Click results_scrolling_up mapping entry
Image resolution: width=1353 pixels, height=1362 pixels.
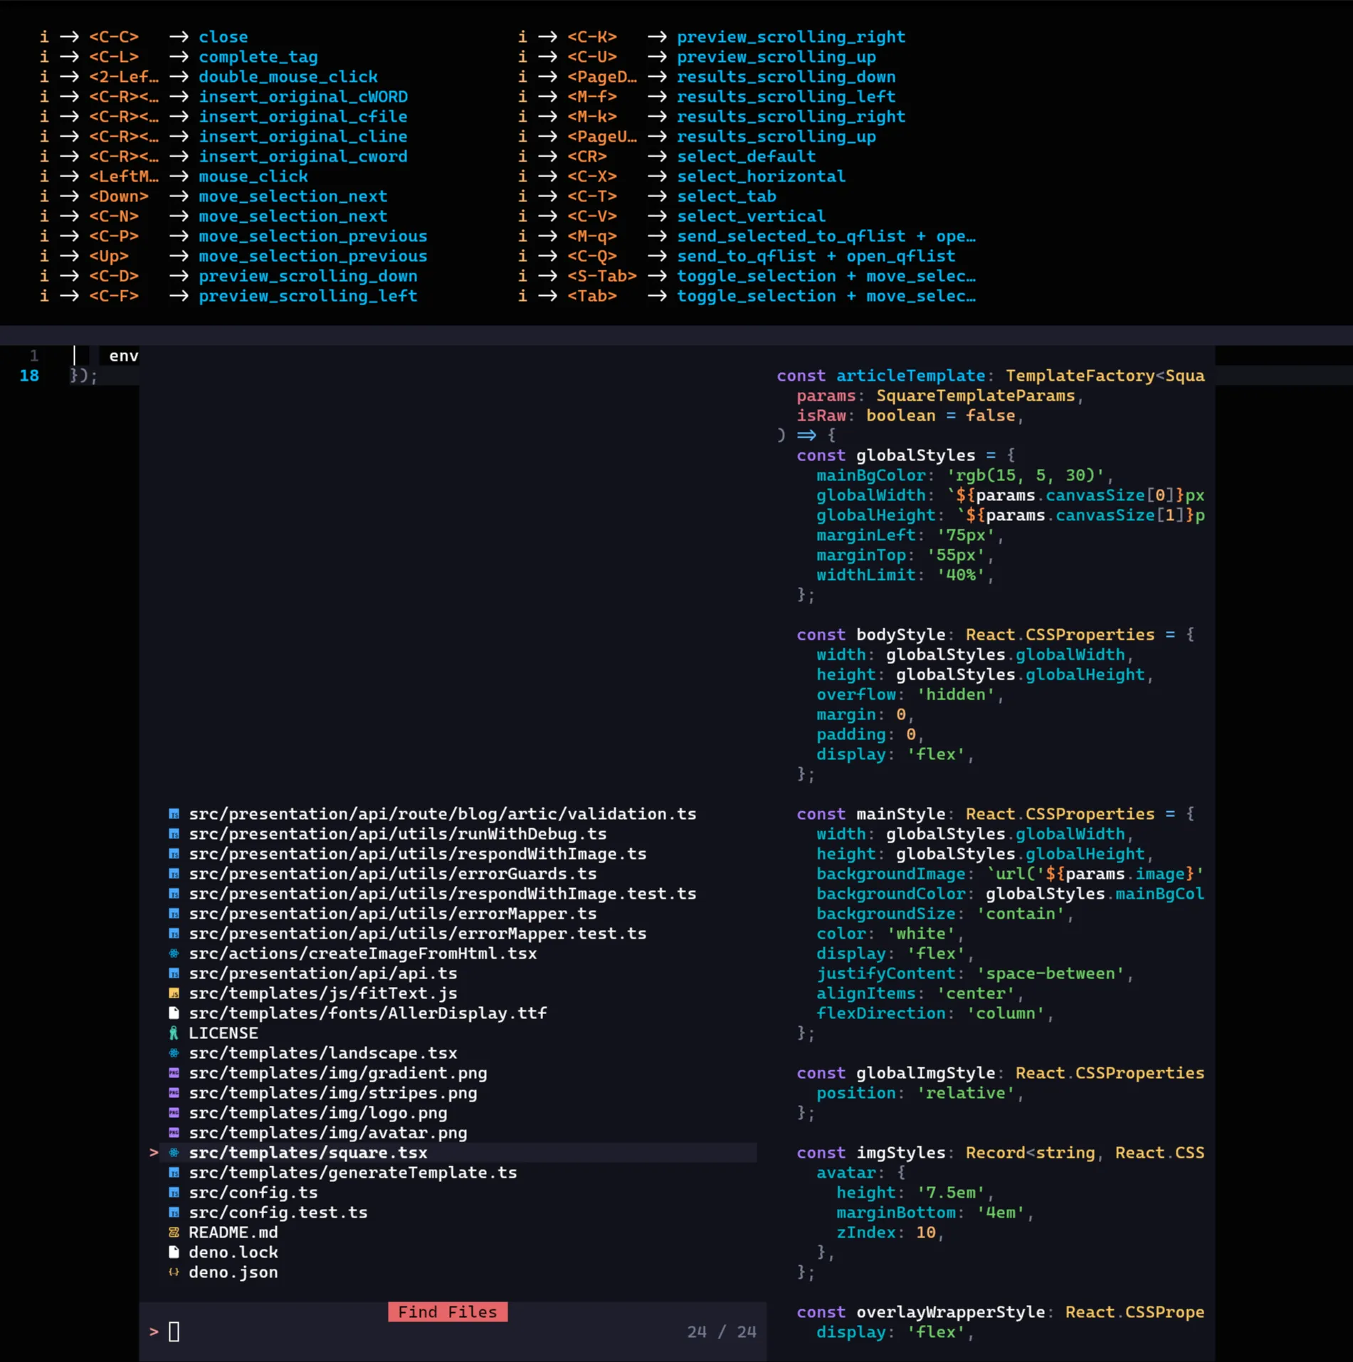pyautogui.click(x=776, y=137)
